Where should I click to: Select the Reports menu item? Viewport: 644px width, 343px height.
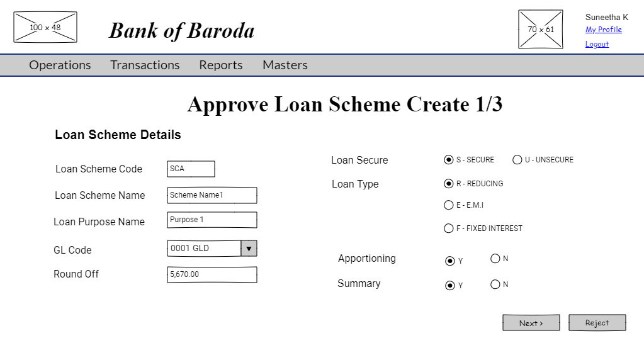[220, 65]
